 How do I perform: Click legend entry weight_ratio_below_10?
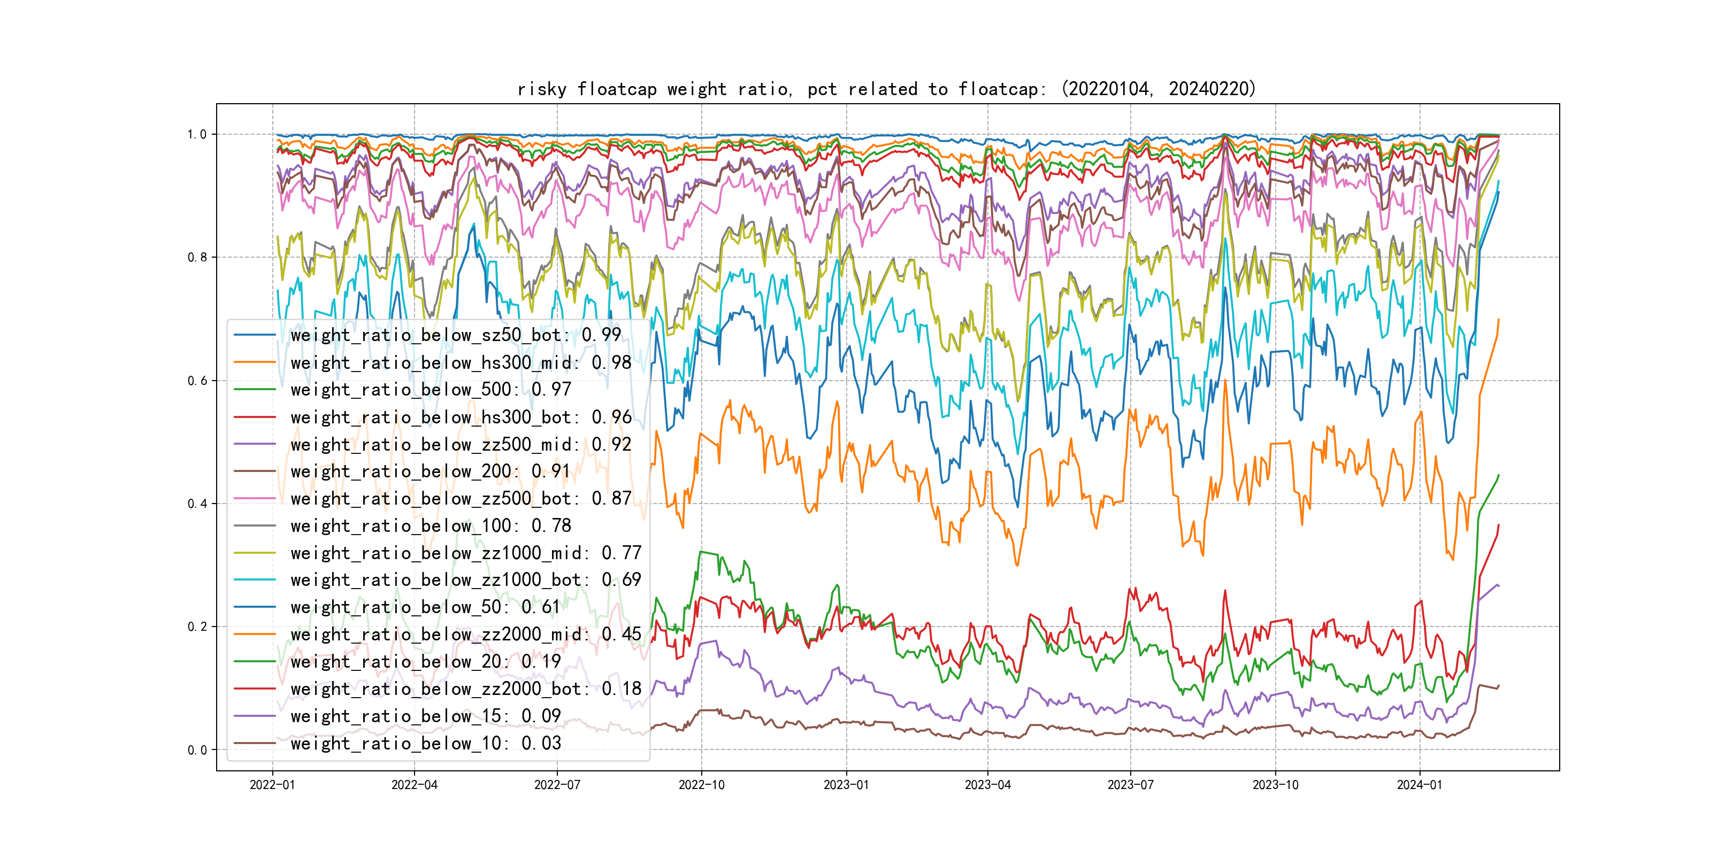pyautogui.click(x=425, y=743)
